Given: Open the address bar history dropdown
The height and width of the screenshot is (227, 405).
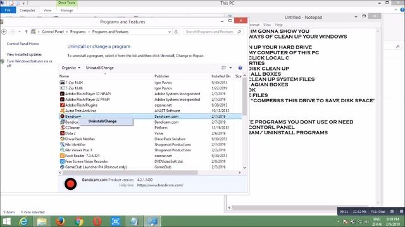Looking at the screenshot, I should pyautogui.click(x=170, y=32).
